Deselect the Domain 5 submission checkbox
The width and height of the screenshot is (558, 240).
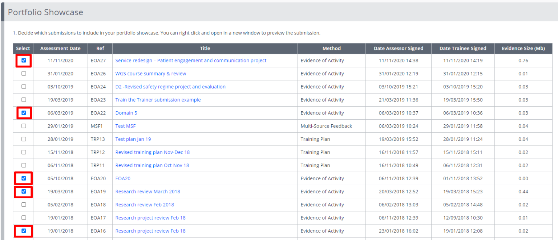pos(24,113)
